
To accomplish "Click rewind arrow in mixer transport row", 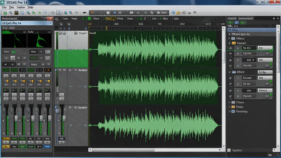I will 6,64.
